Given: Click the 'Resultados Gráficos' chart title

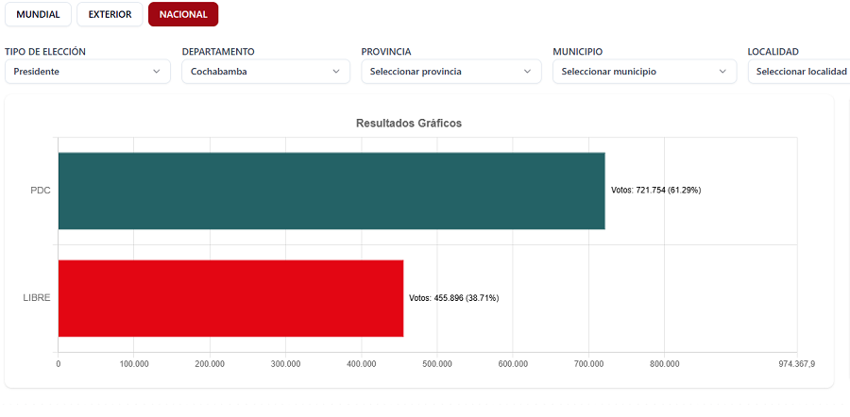Looking at the screenshot, I should coord(408,123).
